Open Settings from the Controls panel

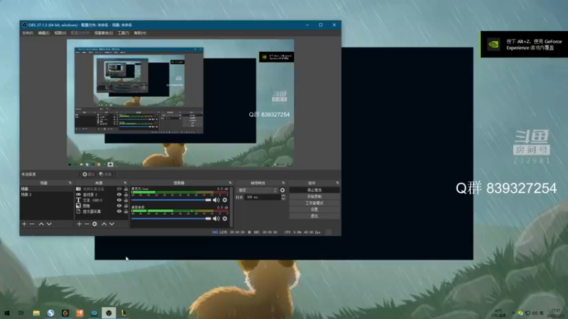[x=315, y=209]
